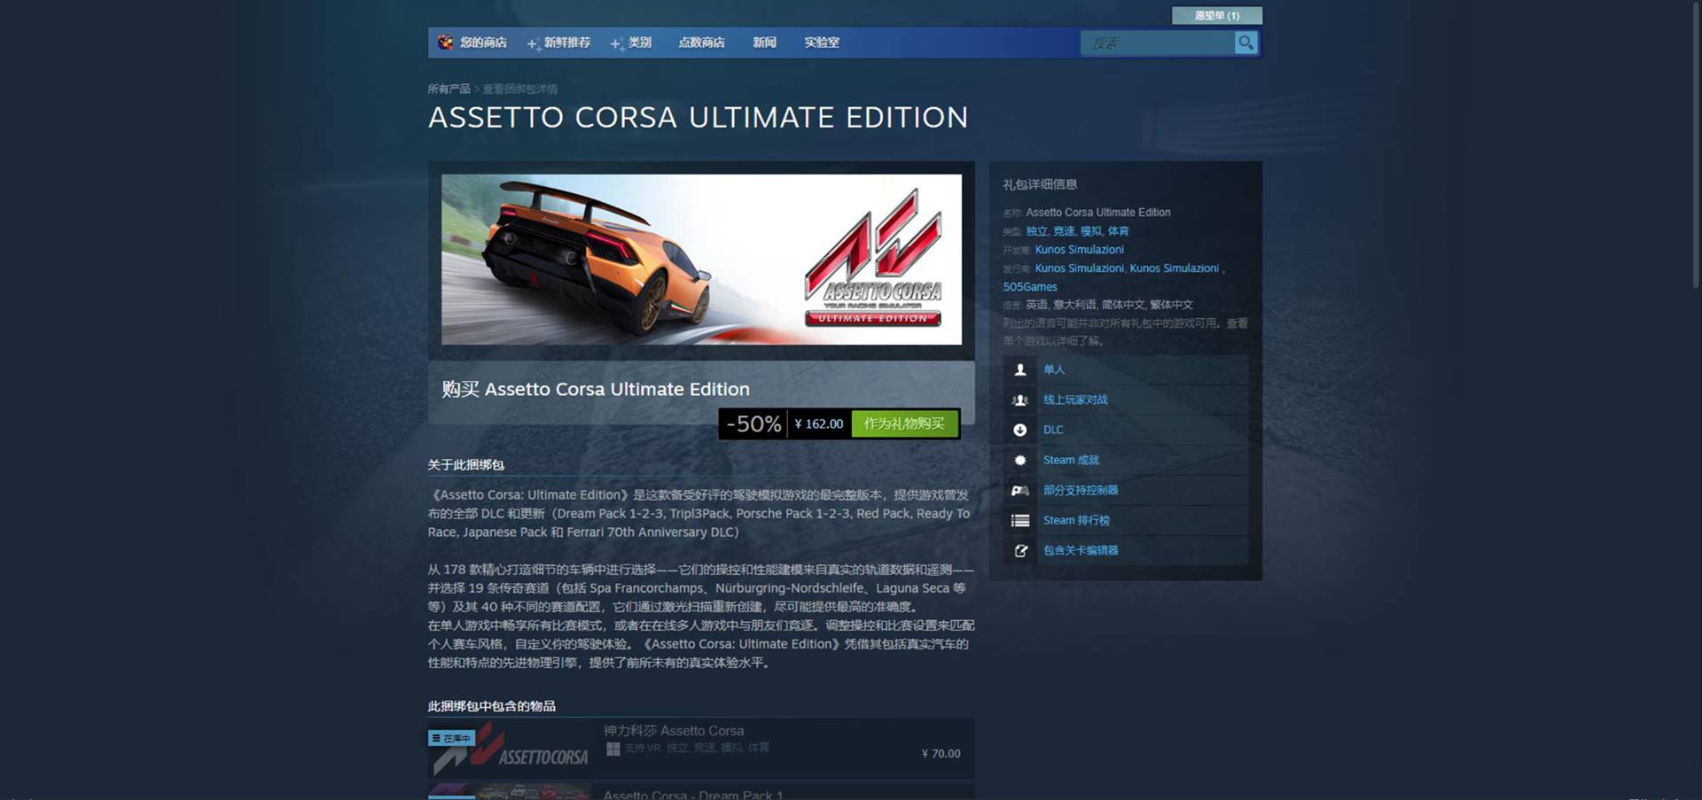Click the 关于此捆绑包 heading
This screenshot has height=800, width=1702.
pyautogui.click(x=465, y=464)
